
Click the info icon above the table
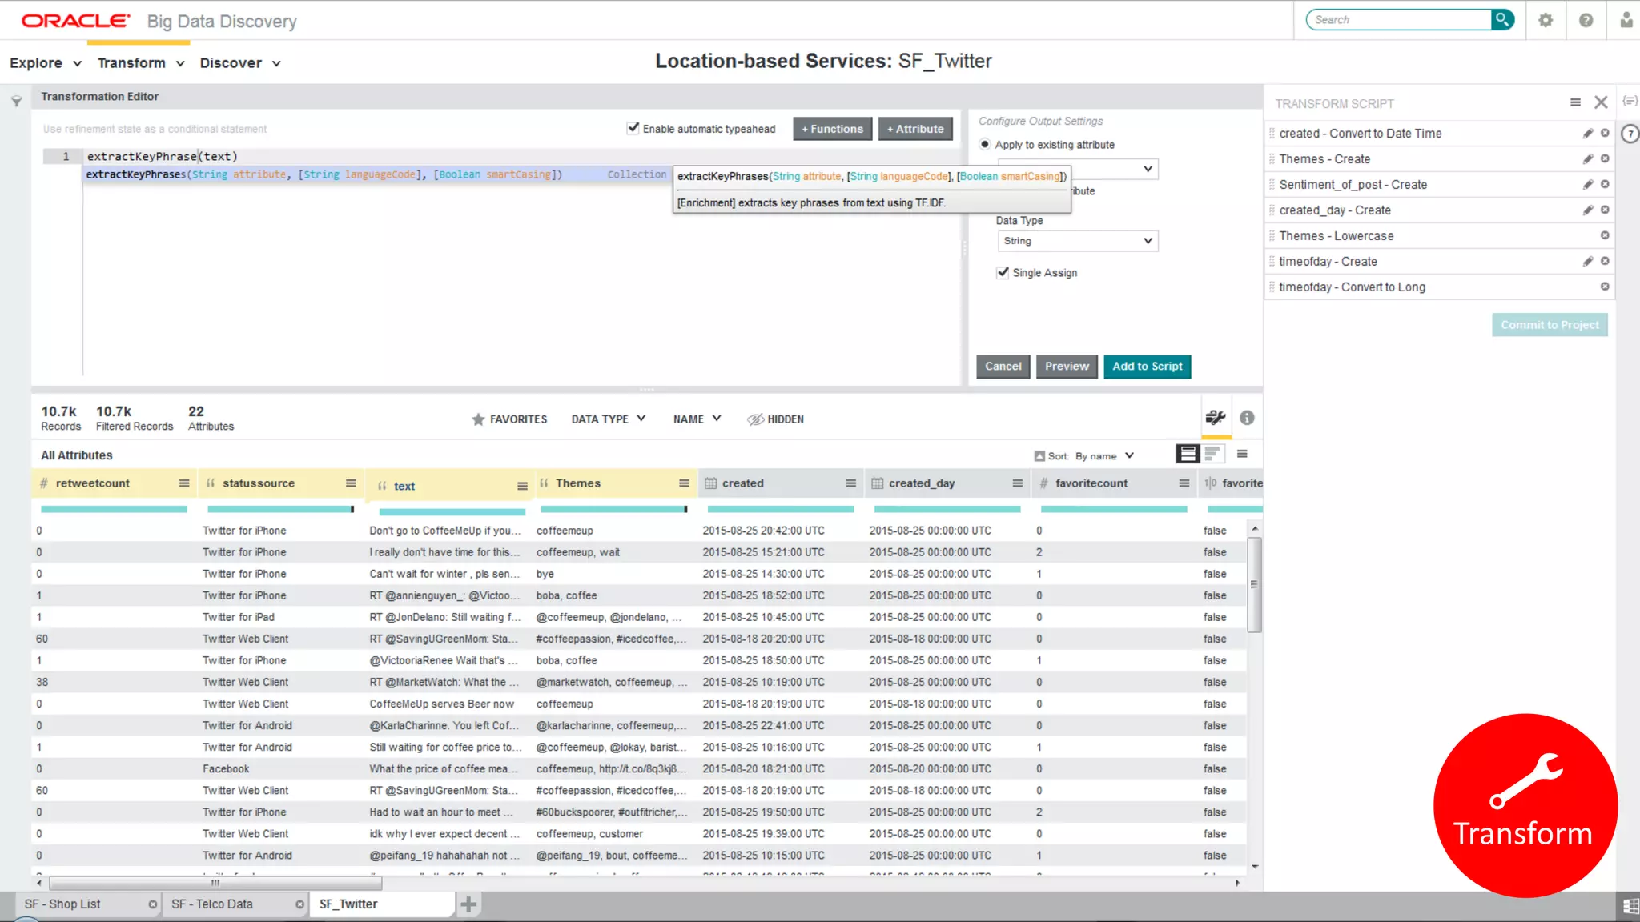1247,418
